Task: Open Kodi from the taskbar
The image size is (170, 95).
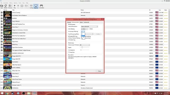Action: (18, 93)
